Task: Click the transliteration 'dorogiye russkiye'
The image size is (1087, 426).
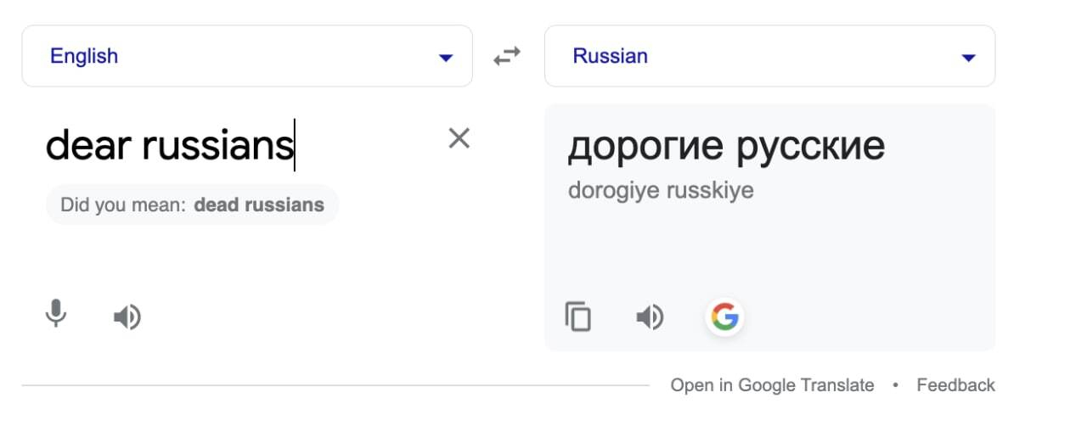Action: [661, 190]
